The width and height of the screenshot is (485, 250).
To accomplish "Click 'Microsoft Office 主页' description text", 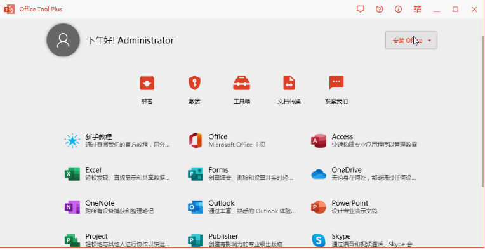I will 237,145.
